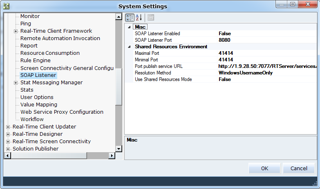Collapse Shared Resources Environment category

[x=130, y=47]
